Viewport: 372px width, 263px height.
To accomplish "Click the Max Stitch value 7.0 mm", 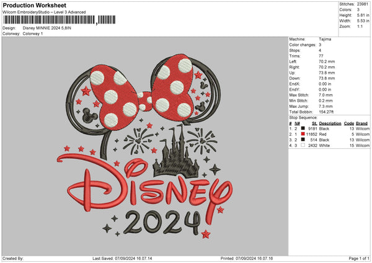I will 325,95.
